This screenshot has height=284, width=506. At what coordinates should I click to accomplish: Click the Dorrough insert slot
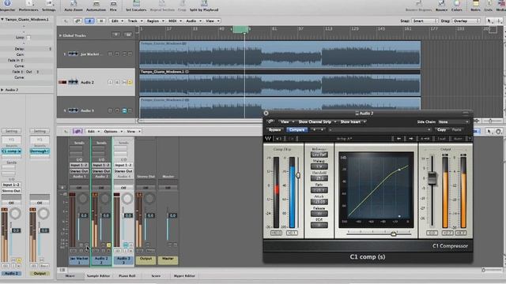[40, 151]
